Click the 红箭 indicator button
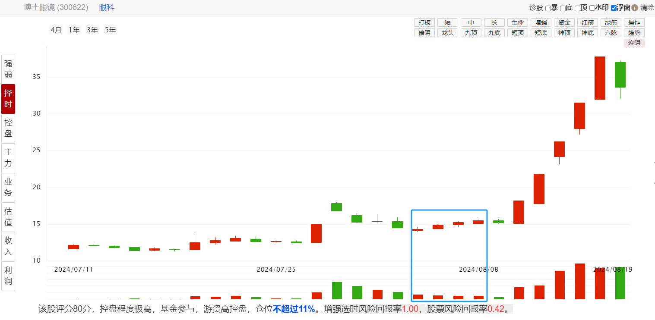This screenshot has width=655, height=320. (x=588, y=22)
